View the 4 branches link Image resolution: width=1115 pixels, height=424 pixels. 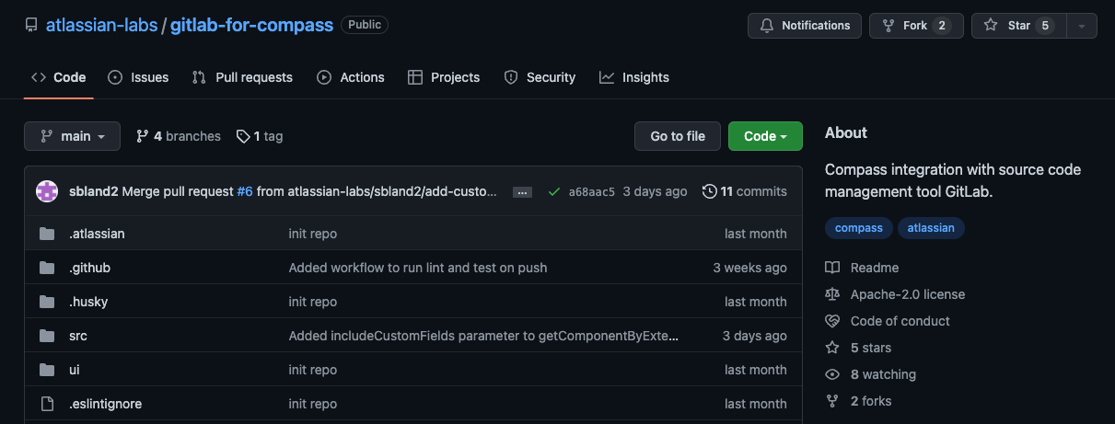(x=179, y=136)
